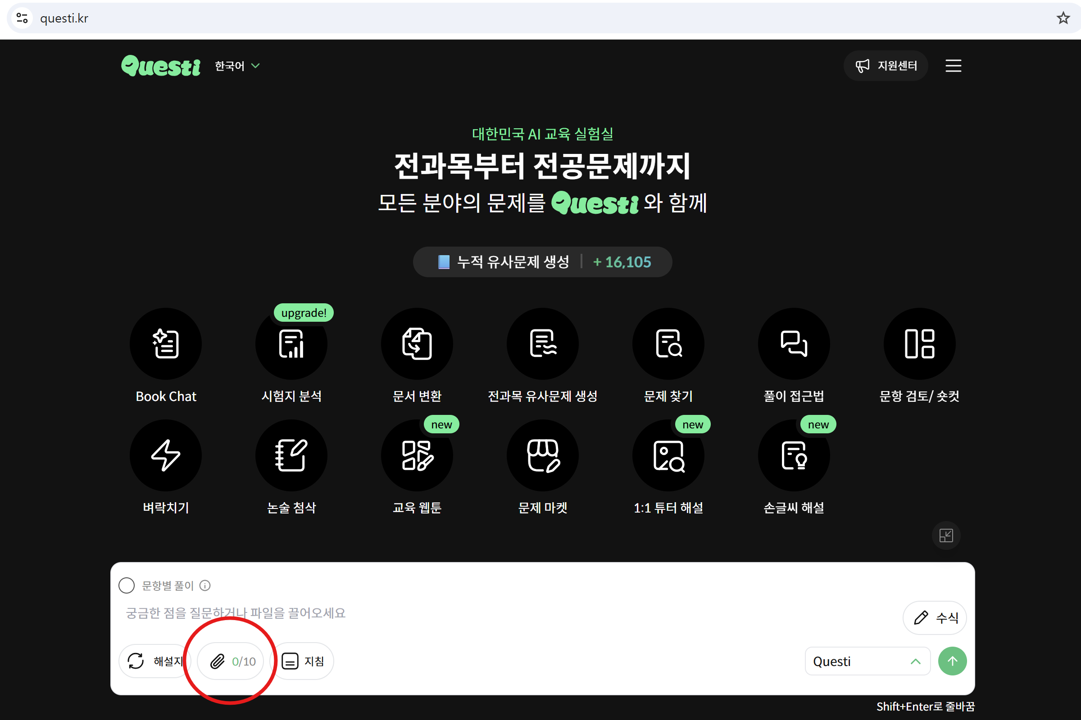
Task: Click the '대한민국 AI 교육 실험실' tagline
Action: 542,134
